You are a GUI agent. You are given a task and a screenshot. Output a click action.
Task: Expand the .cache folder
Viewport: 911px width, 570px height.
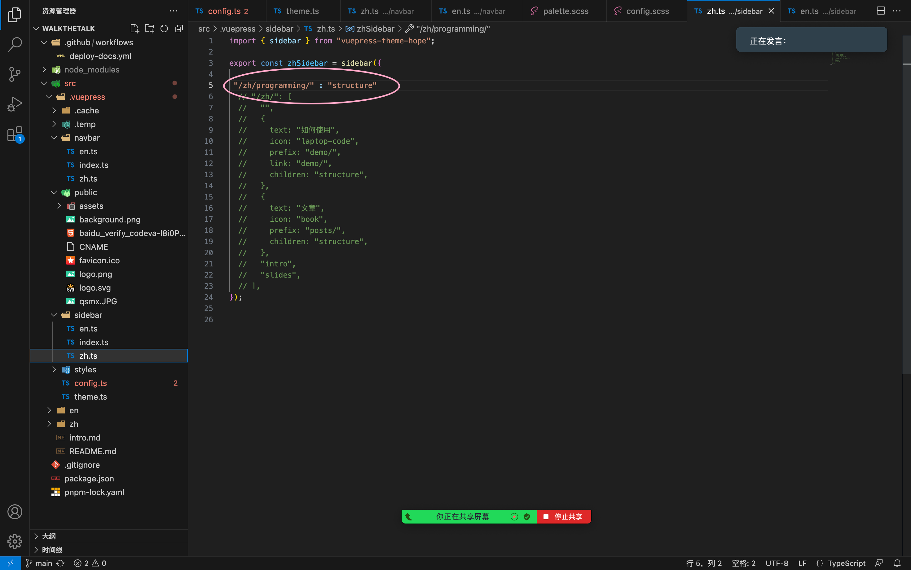[54, 111]
